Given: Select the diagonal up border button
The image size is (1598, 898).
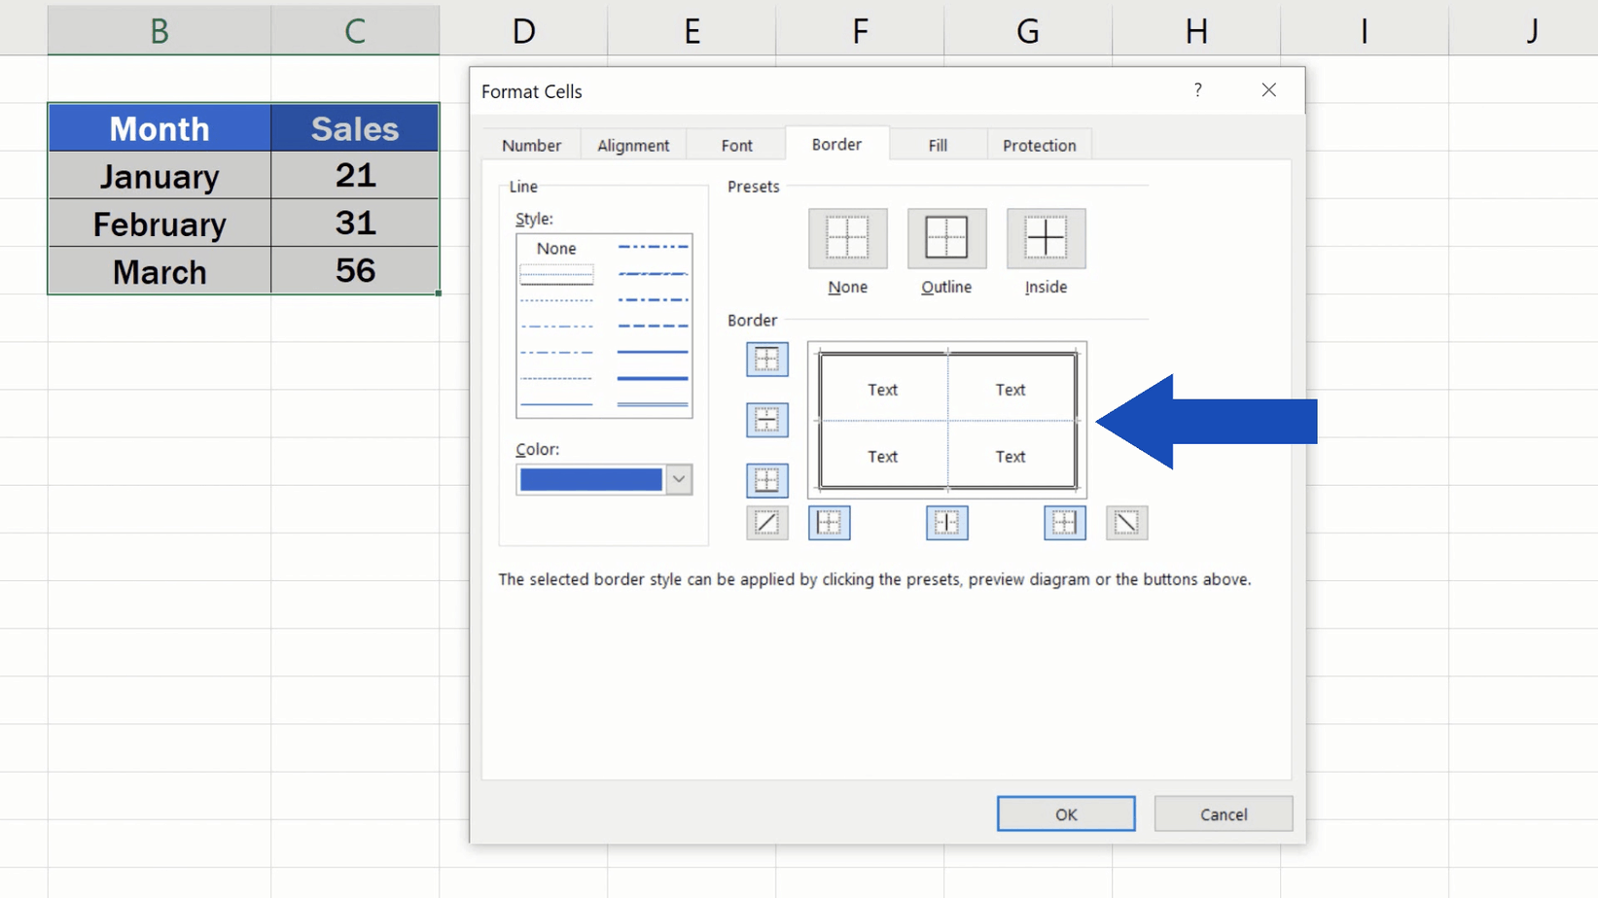Looking at the screenshot, I should click(x=766, y=522).
